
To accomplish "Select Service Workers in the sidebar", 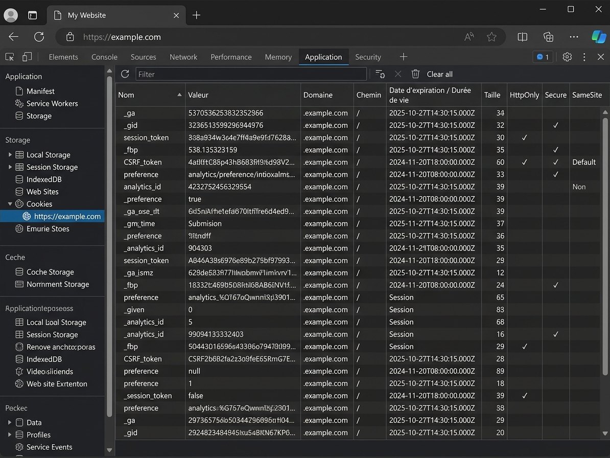I will 53,103.
